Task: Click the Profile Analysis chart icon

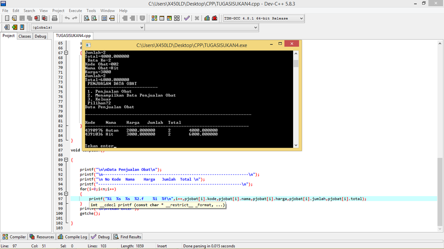Action: (x=207, y=18)
